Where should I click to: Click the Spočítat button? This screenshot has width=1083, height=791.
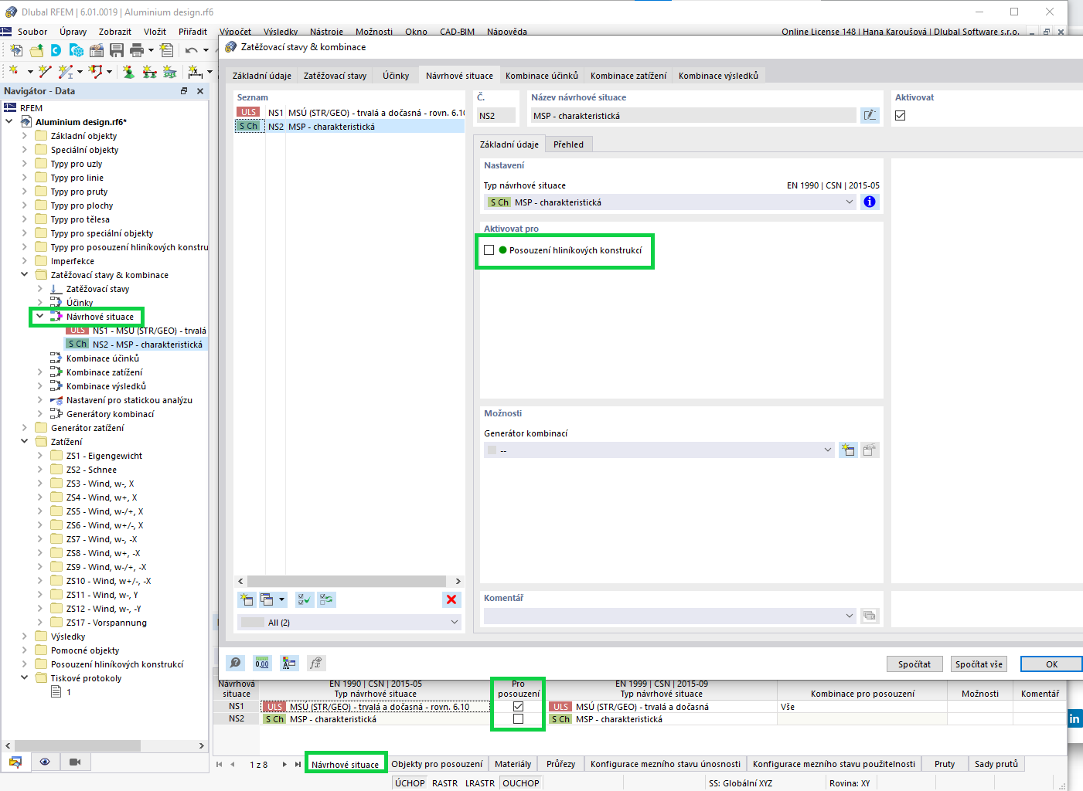(x=914, y=664)
